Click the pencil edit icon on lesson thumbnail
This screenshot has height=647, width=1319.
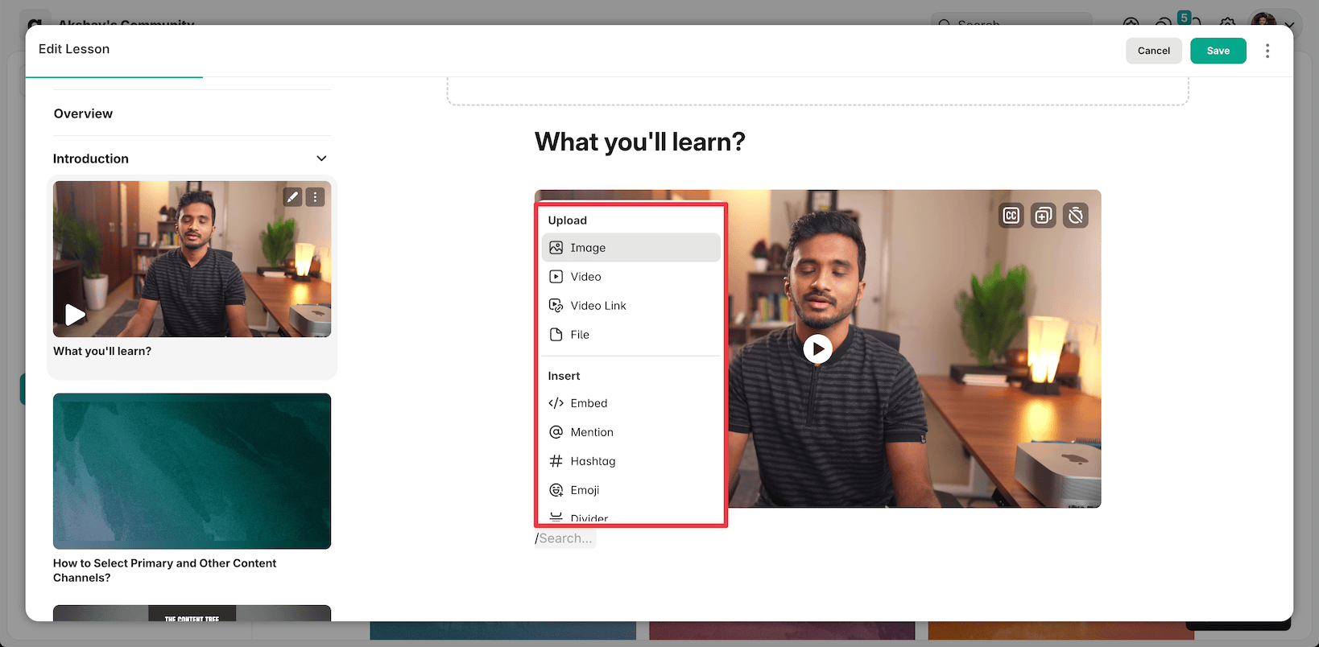click(x=292, y=197)
